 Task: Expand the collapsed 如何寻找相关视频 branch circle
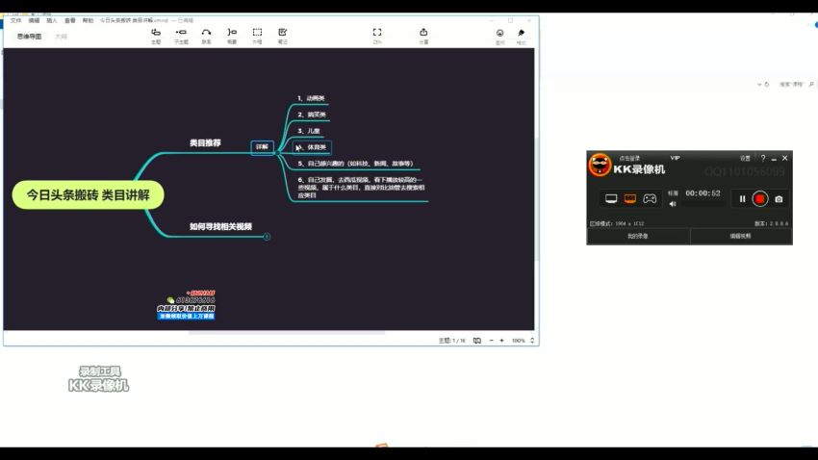pyautogui.click(x=267, y=237)
